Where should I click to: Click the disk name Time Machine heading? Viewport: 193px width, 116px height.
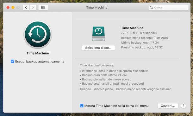pos(132,28)
